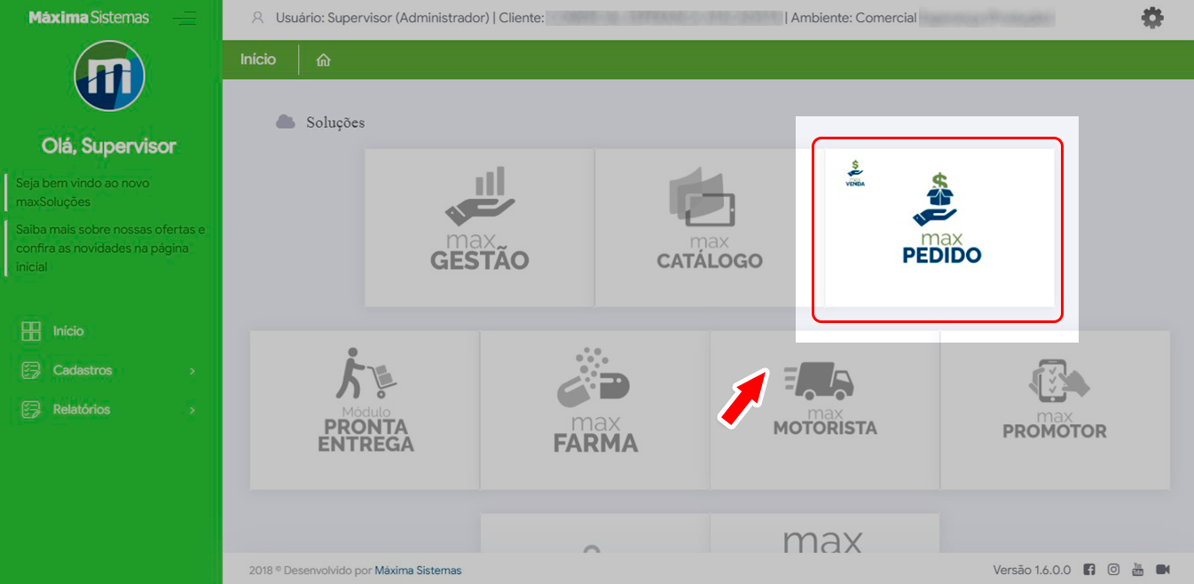Viewport: 1194px width, 584px height.
Task: Open the maxPedido solution tile
Action: 939,227
